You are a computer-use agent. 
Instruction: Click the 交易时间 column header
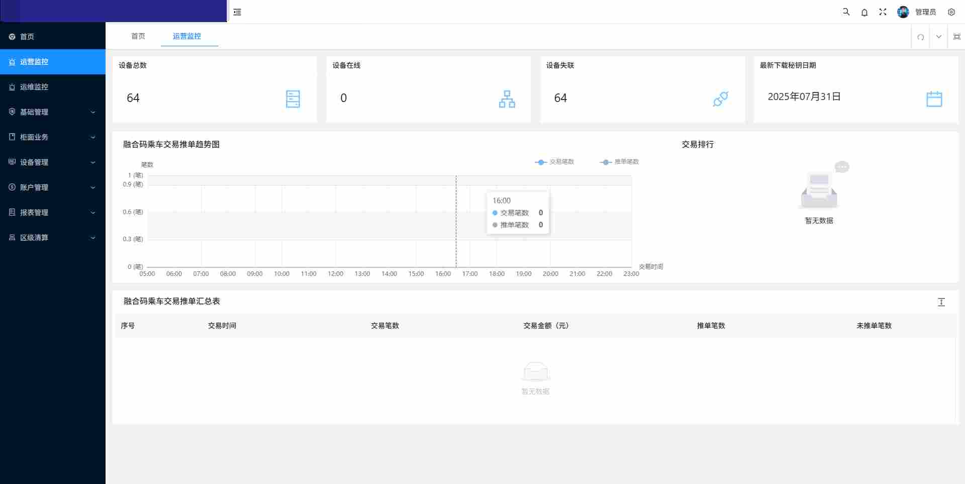[222, 326]
